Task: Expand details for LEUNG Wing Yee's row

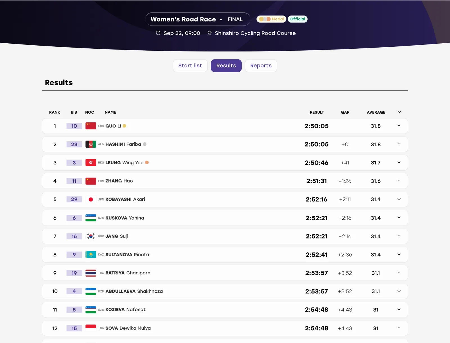Action: pyautogui.click(x=399, y=162)
